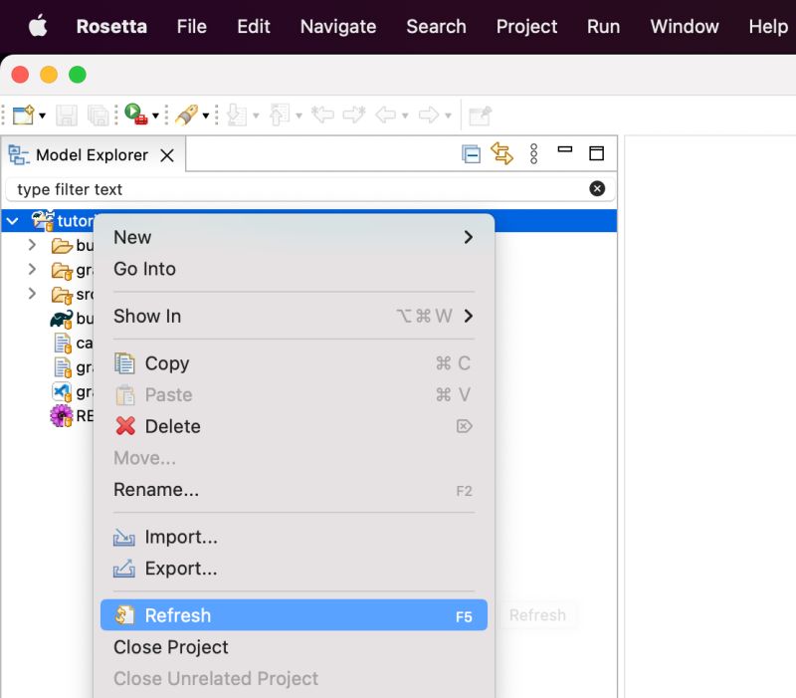The height and width of the screenshot is (698, 796).
Task: Open the External Tools dropdown arrow
Action: (156, 116)
